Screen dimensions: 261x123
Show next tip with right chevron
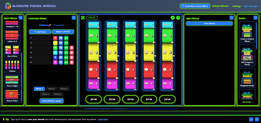point(251,119)
